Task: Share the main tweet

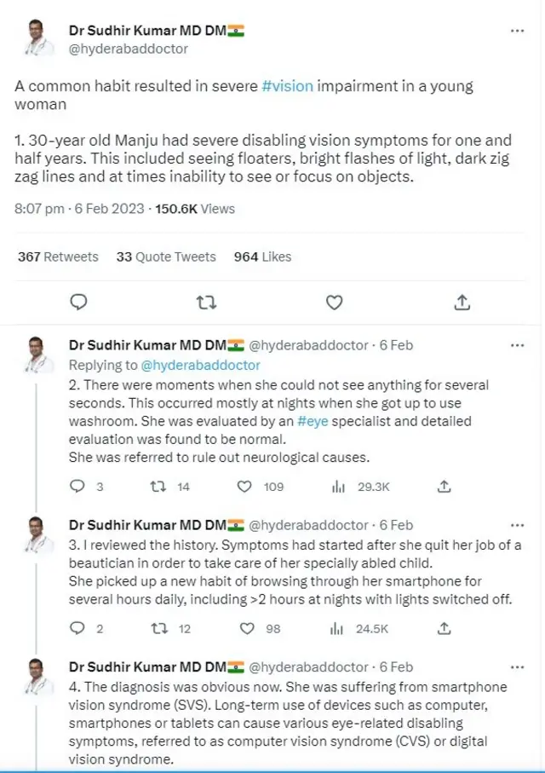Action: [462, 302]
